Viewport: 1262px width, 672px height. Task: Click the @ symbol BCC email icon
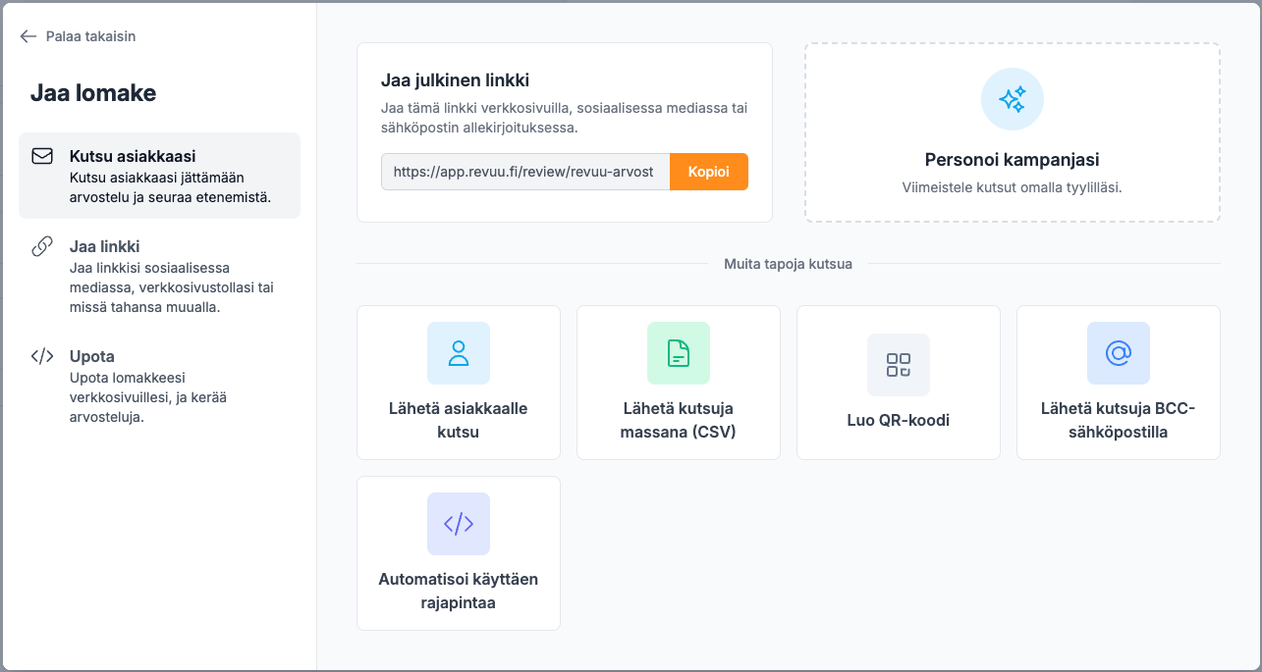click(x=1118, y=353)
